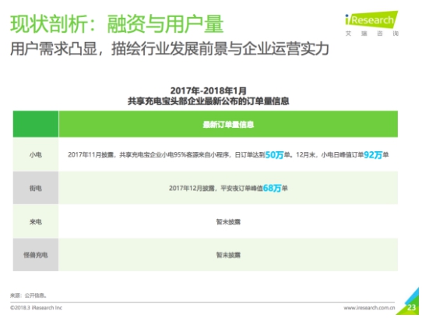
Task: Click the '2017年11月披露' text in 小电 row
Action: point(90,154)
